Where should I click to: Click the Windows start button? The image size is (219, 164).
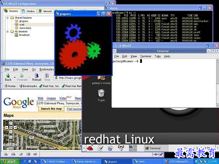pyautogui.click(x=9, y=161)
